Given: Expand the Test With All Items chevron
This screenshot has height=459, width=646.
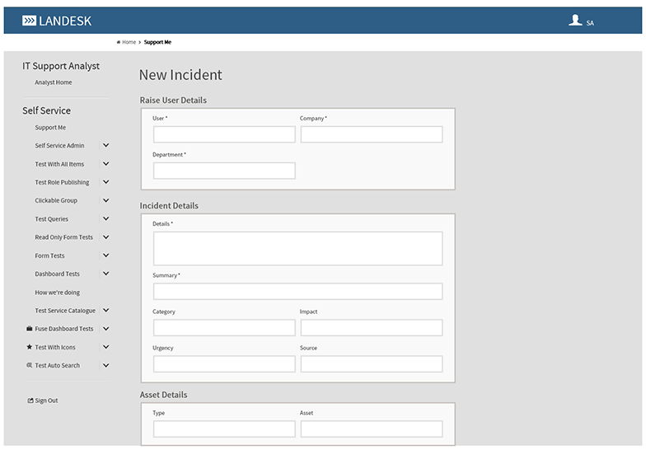Looking at the screenshot, I should click(x=105, y=164).
